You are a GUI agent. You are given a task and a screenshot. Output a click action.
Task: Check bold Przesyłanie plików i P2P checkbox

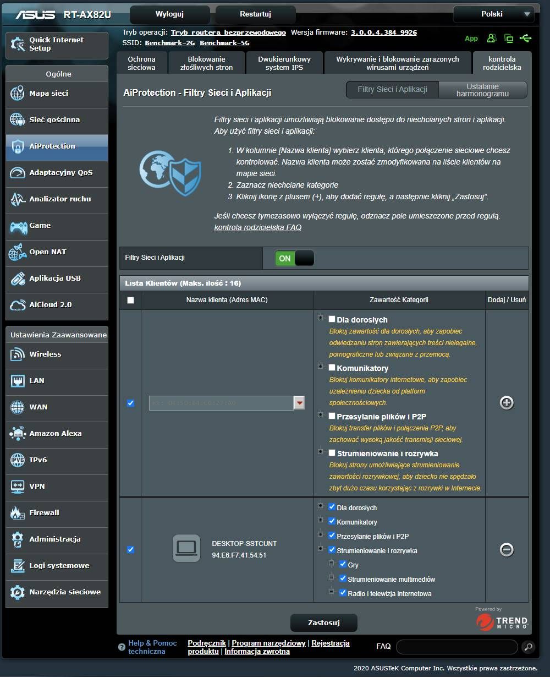tap(332, 416)
